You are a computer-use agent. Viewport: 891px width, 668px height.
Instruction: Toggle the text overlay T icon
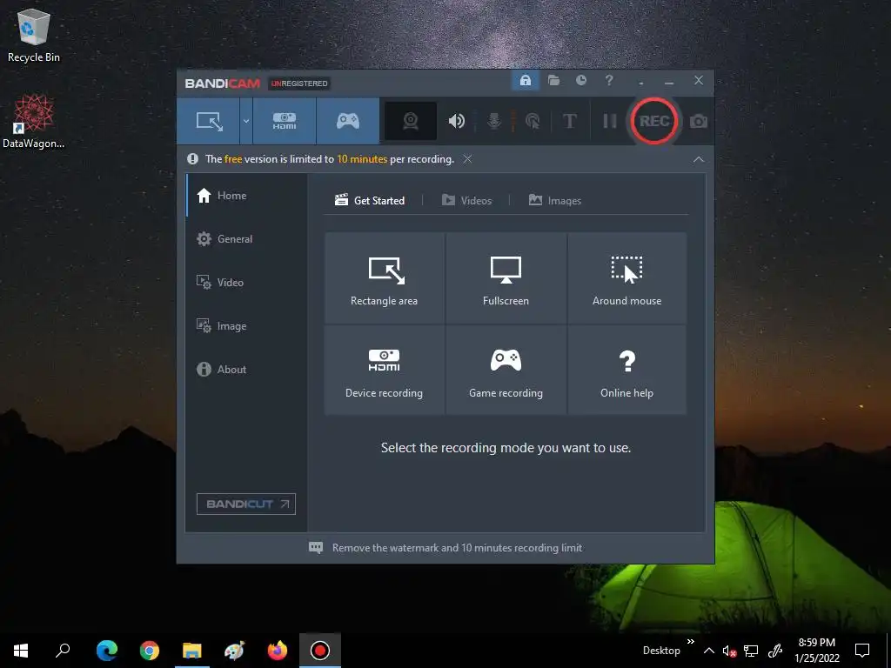(569, 121)
